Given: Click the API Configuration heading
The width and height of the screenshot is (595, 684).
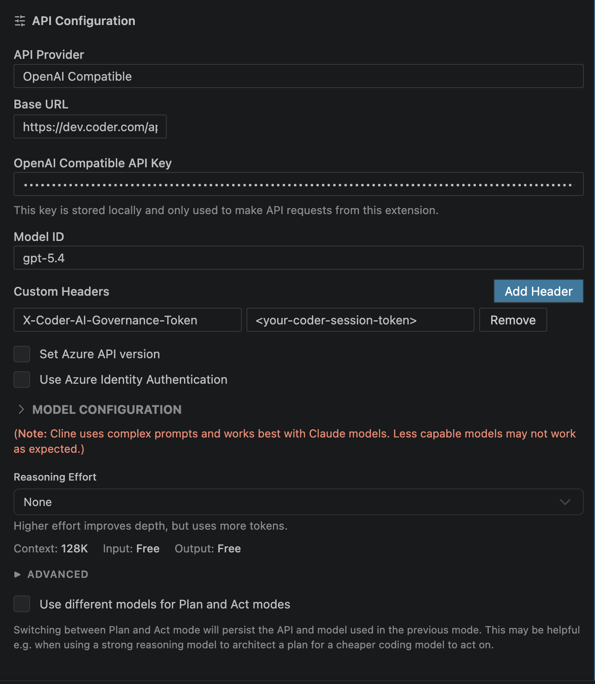Looking at the screenshot, I should click(83, 21).
